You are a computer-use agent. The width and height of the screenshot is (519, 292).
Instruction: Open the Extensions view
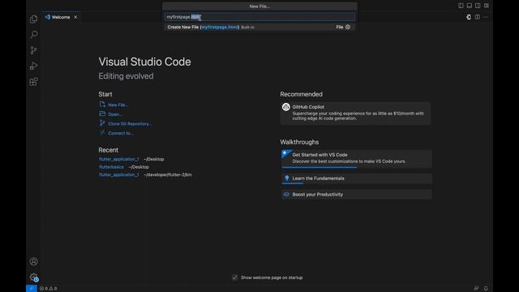(33, 81)
